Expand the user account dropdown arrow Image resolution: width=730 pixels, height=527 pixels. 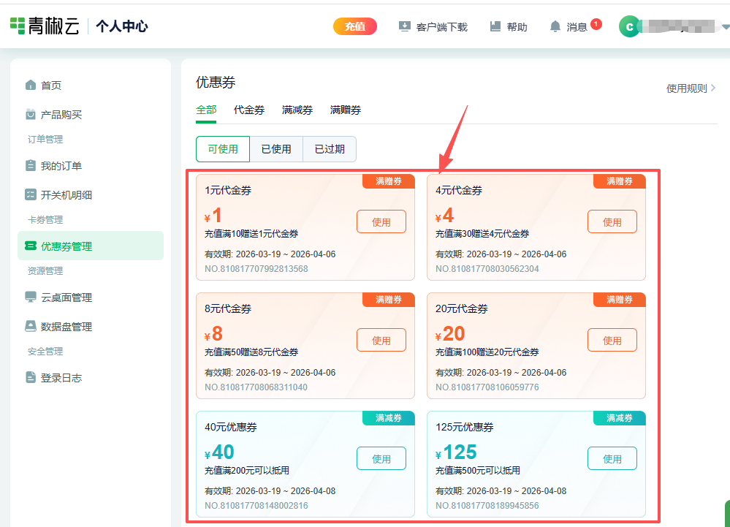click(x=725, y=27)
